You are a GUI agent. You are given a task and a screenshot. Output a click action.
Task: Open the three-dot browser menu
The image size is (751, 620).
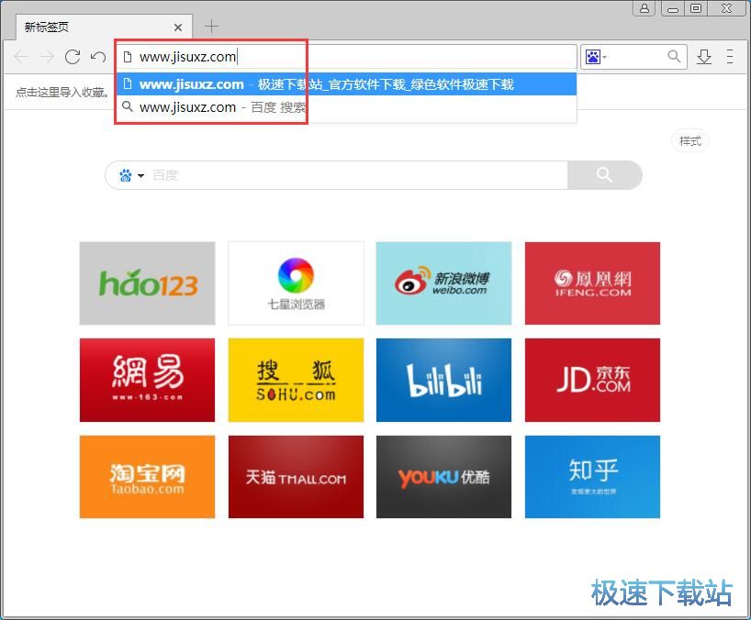tap(730, 57)
